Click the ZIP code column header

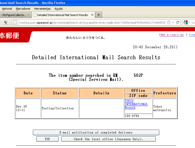[x=138, y=96]
